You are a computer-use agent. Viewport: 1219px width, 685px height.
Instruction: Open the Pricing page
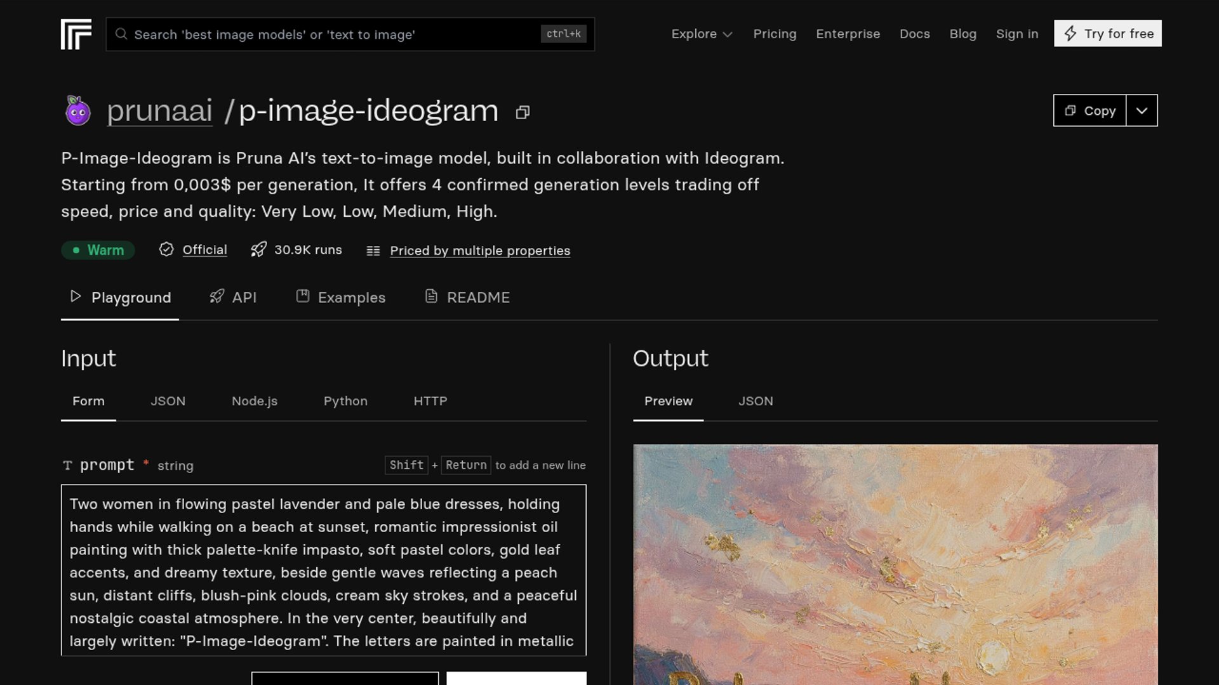775,34
